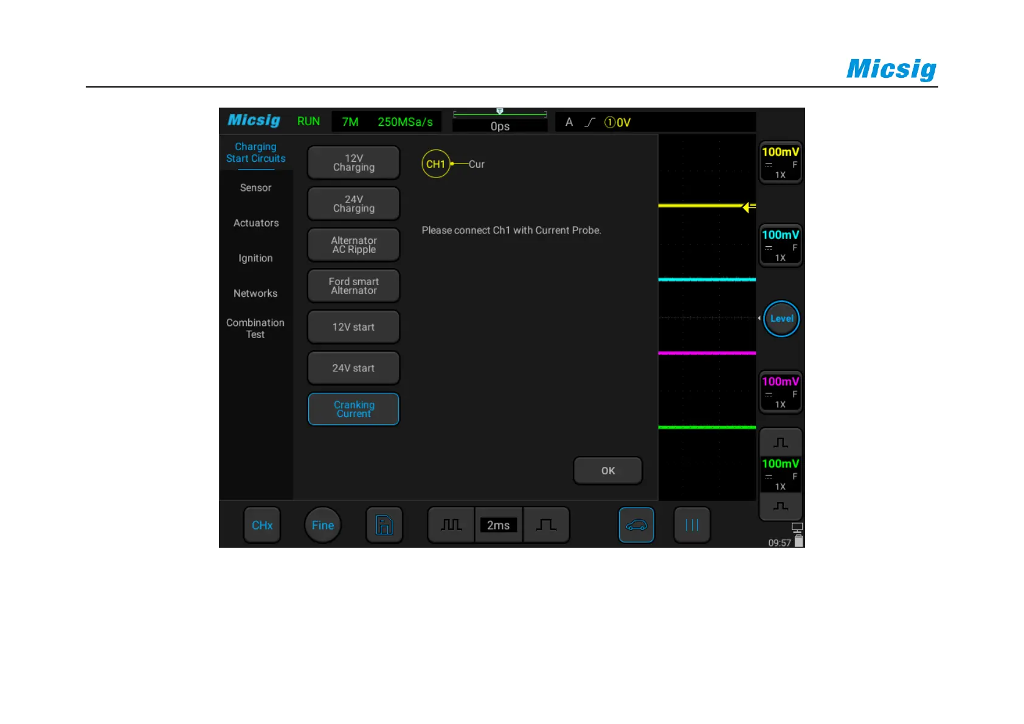Viewport: 1024px width, 724px height.
Task: Select the green channel 4 waveform trace
Action: tap(707, 427)
